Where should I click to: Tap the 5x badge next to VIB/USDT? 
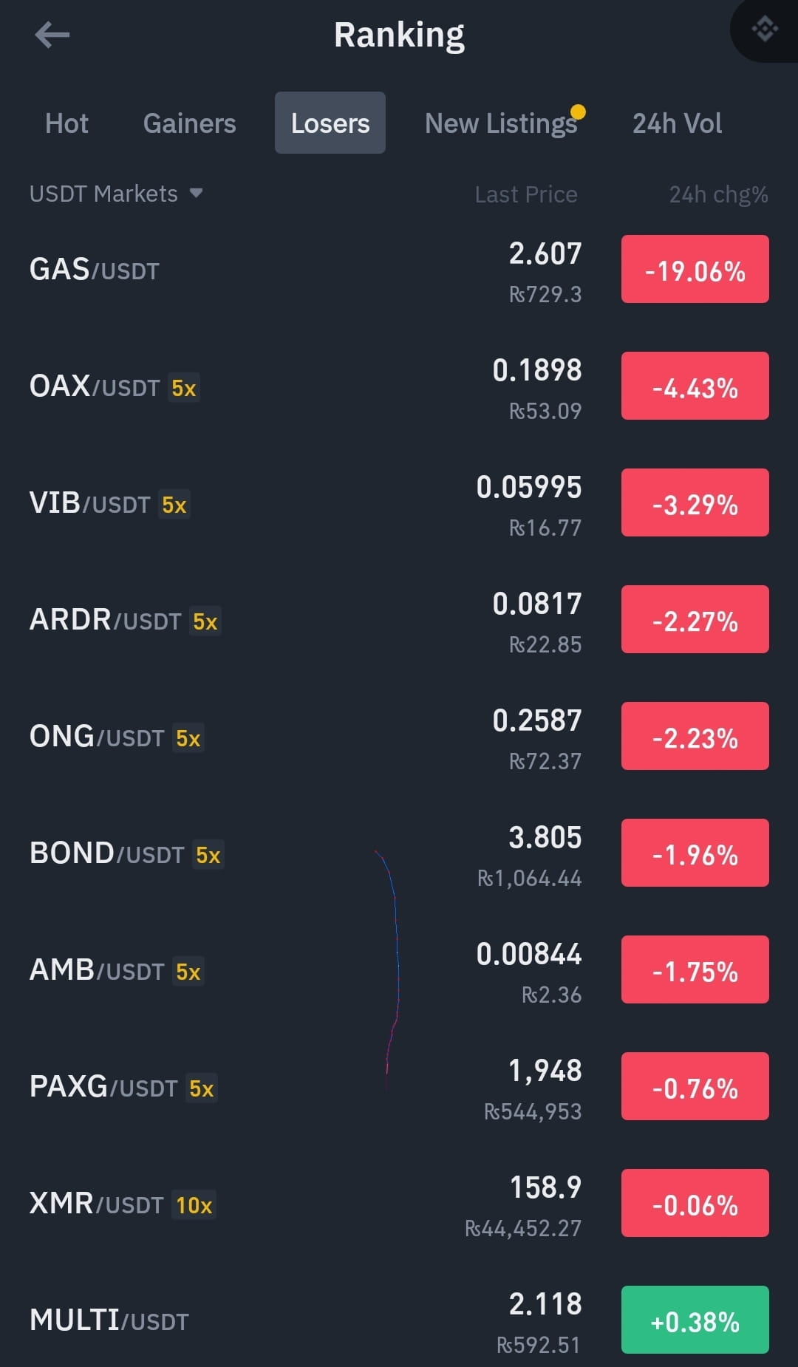pos(174,505)
